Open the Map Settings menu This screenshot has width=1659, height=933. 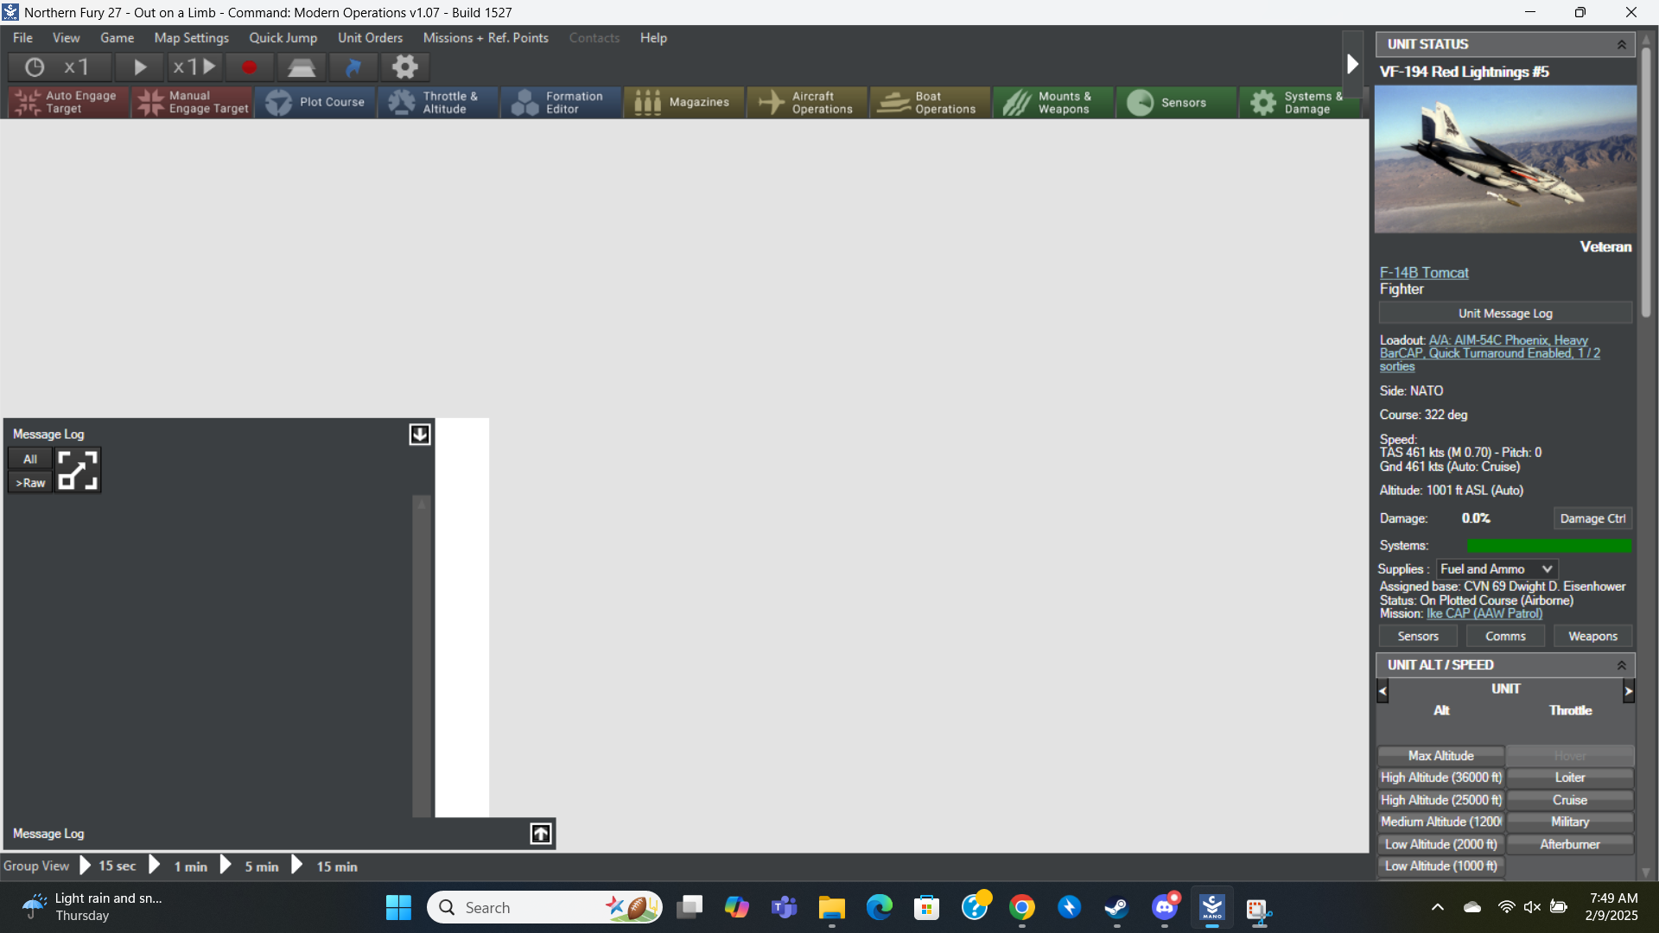pos(192,38)
